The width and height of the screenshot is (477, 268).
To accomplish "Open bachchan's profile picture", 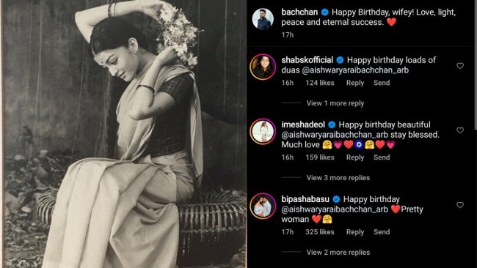I will (263, 19).
